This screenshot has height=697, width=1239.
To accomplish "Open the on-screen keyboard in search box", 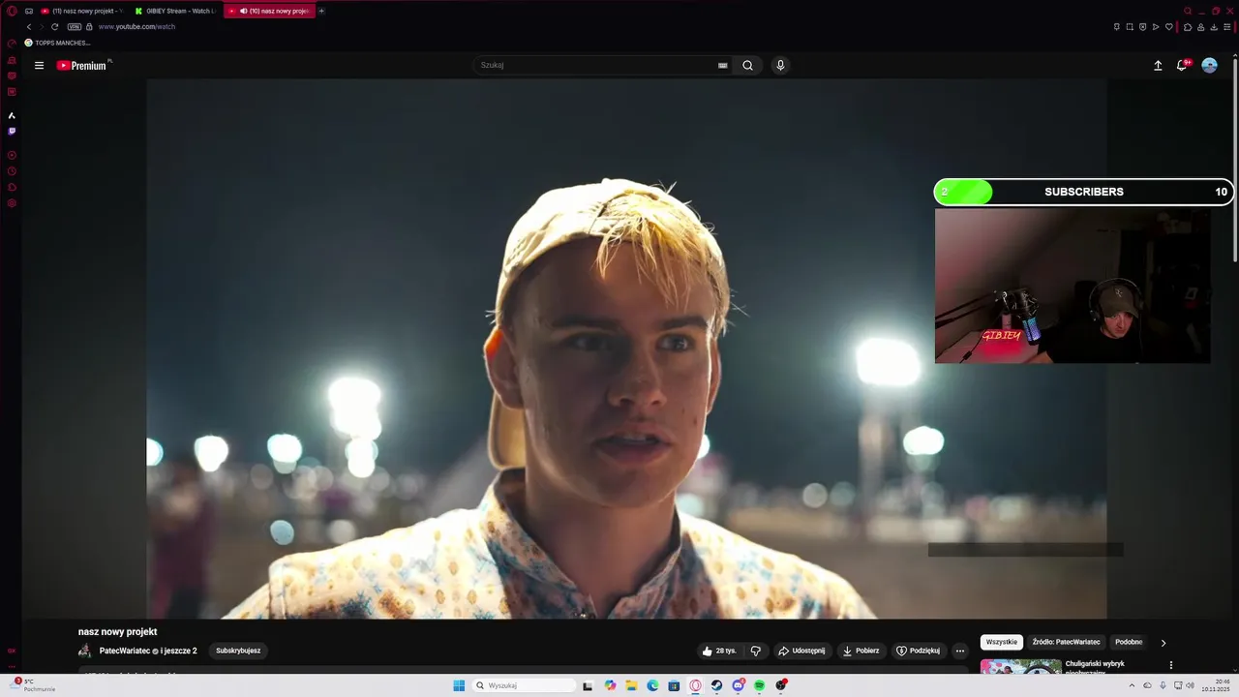I will (x=722, y=66).
